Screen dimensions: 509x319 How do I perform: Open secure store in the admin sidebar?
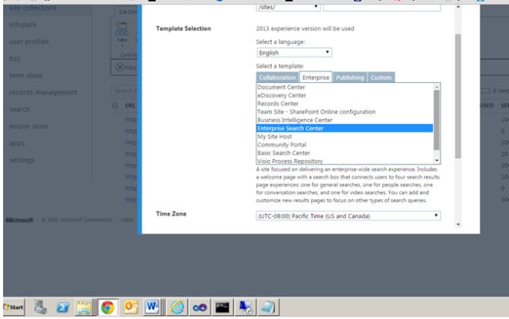pos(29,126)
